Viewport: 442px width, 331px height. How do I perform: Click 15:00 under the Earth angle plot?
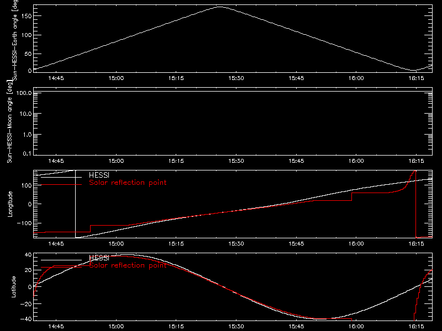[x=116, y=78]
